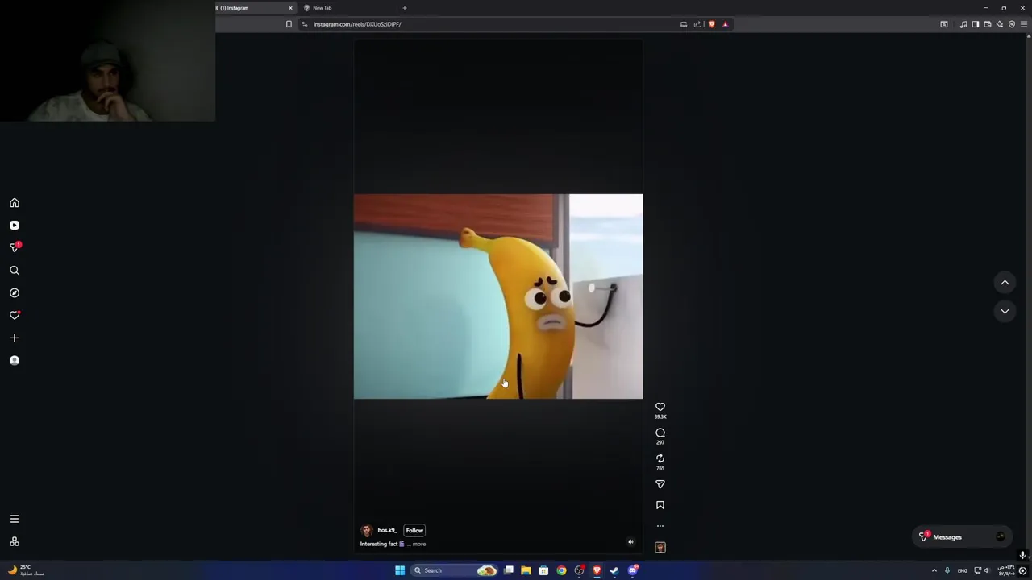Open the cast or PWA icon in address bar
The height and width of the screenshot is (580, 1032).
684,24
